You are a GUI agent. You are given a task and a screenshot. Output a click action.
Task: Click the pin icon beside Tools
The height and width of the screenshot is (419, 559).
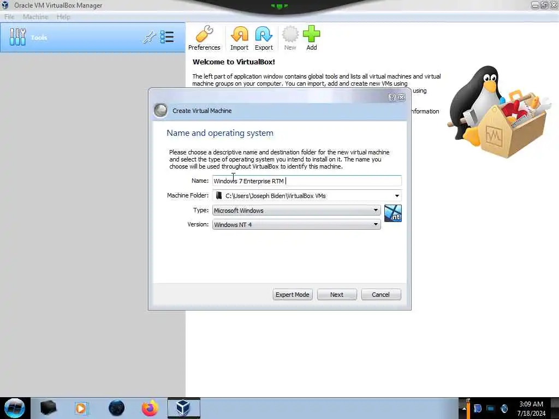pyautogui.click(x=149, y=37)
